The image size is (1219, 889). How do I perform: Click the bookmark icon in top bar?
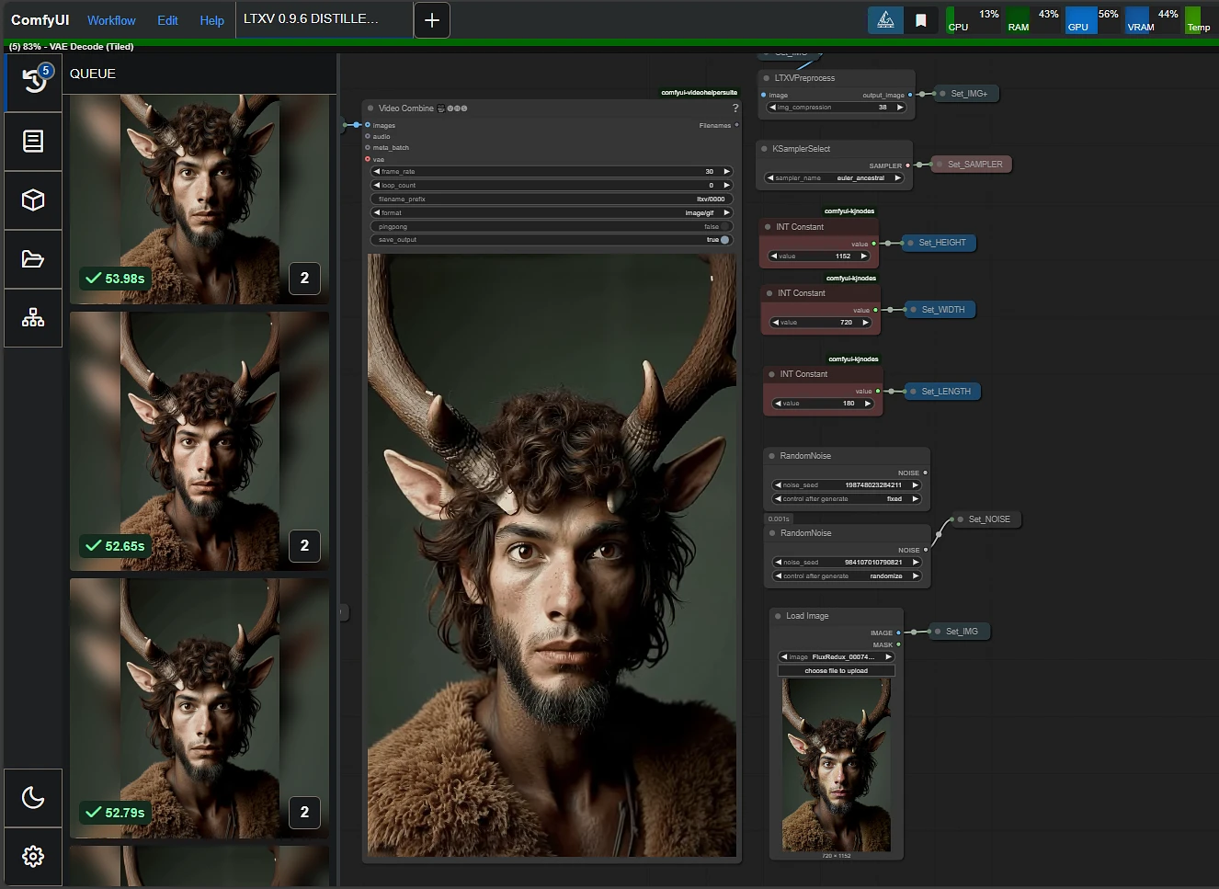pos(921,20)
